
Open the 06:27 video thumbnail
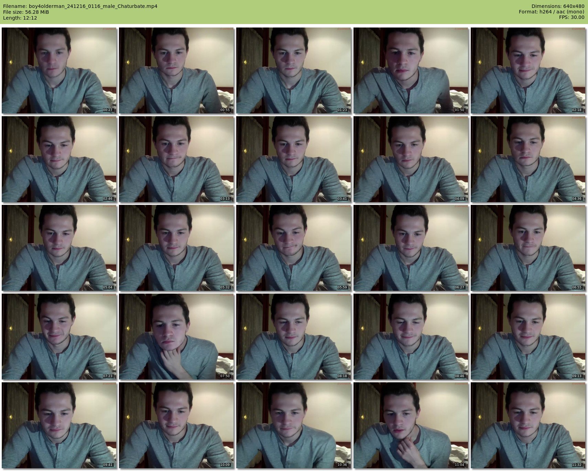tap(411, 248)
